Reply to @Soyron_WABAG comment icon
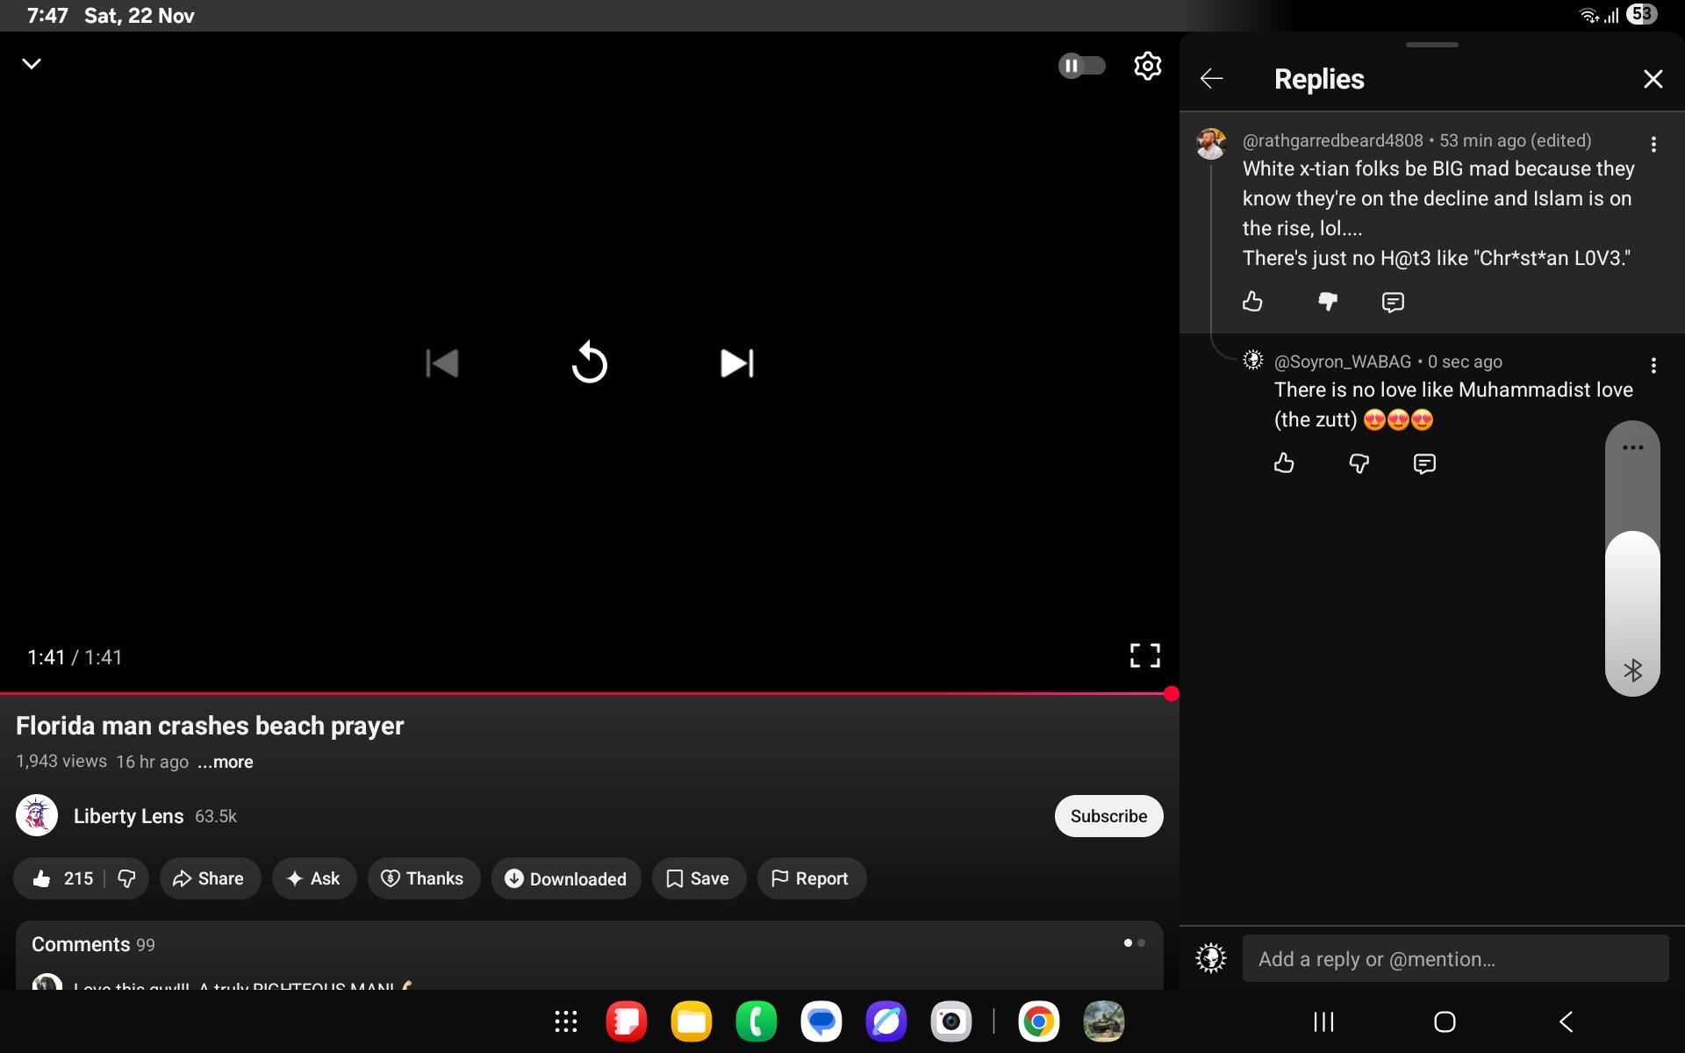1685x1053 pixels. pos(1423,463)
